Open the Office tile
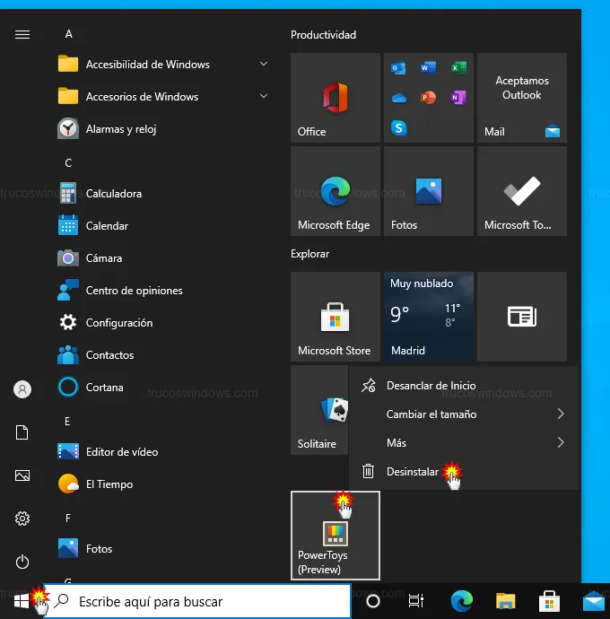The image size is (610, 619). point(335,97)
